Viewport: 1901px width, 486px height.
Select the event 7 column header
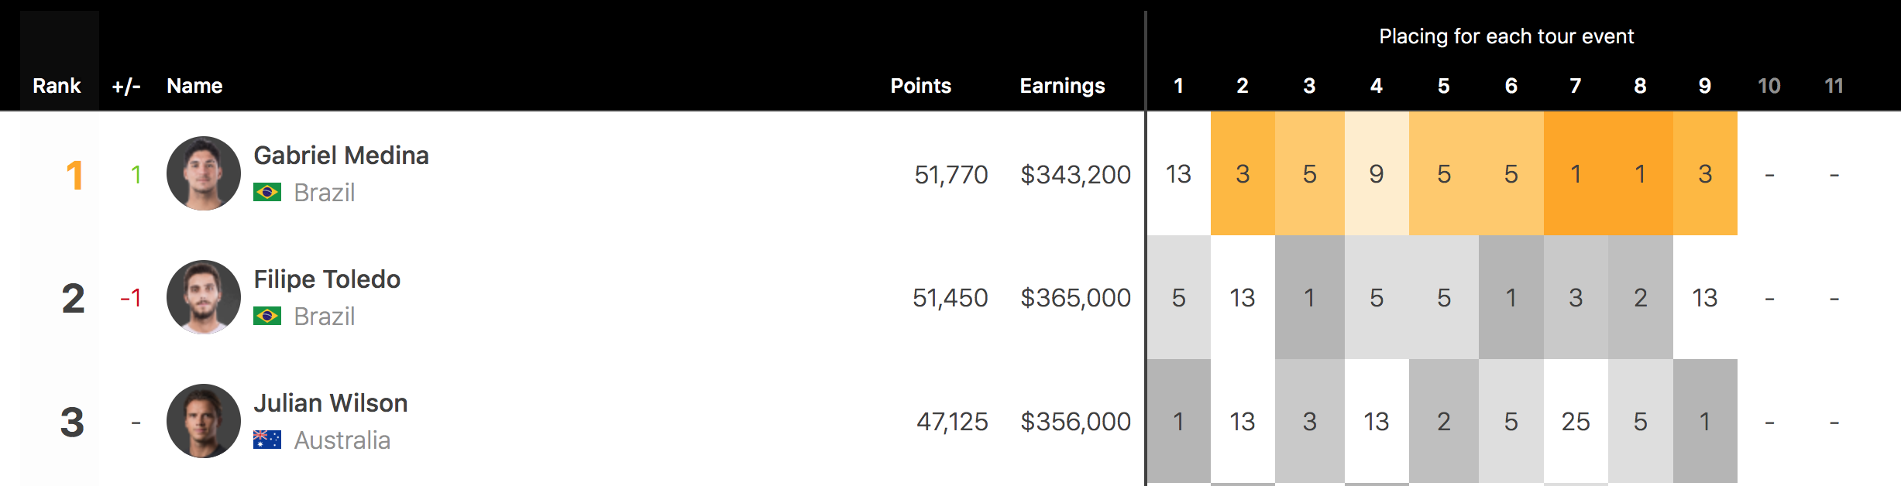[x=1576, y=86]
